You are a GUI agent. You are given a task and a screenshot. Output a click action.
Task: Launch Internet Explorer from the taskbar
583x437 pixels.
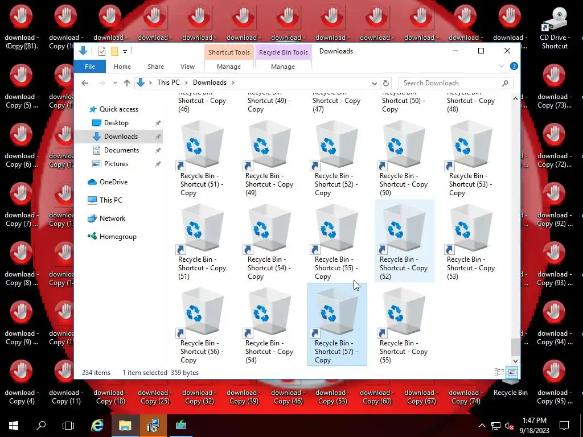(97, 426)
